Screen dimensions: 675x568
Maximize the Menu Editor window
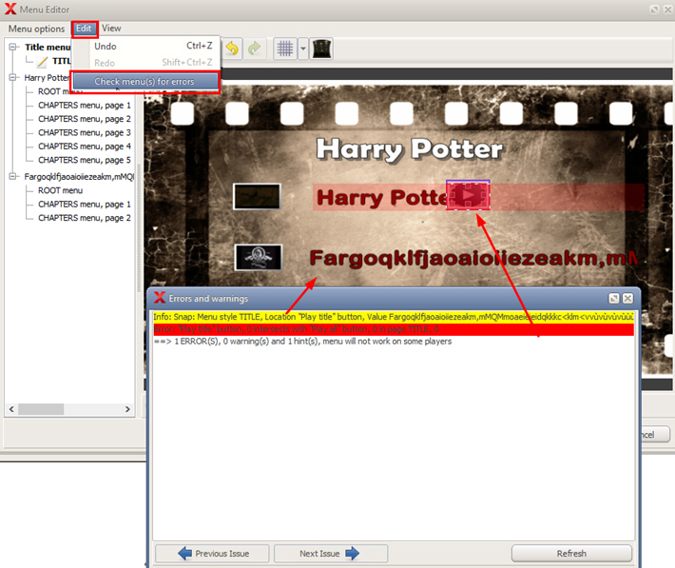(654, 10)
